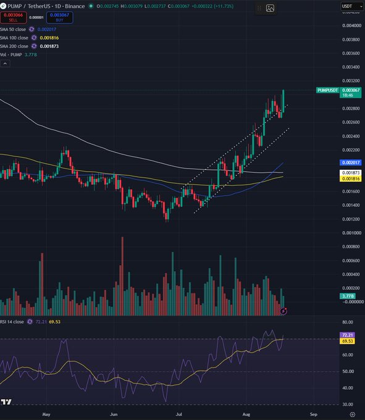Screen dimensions: 365x420
Task: Grab the six-dot toolbar drag handle
Action: (x=259, y=8)
